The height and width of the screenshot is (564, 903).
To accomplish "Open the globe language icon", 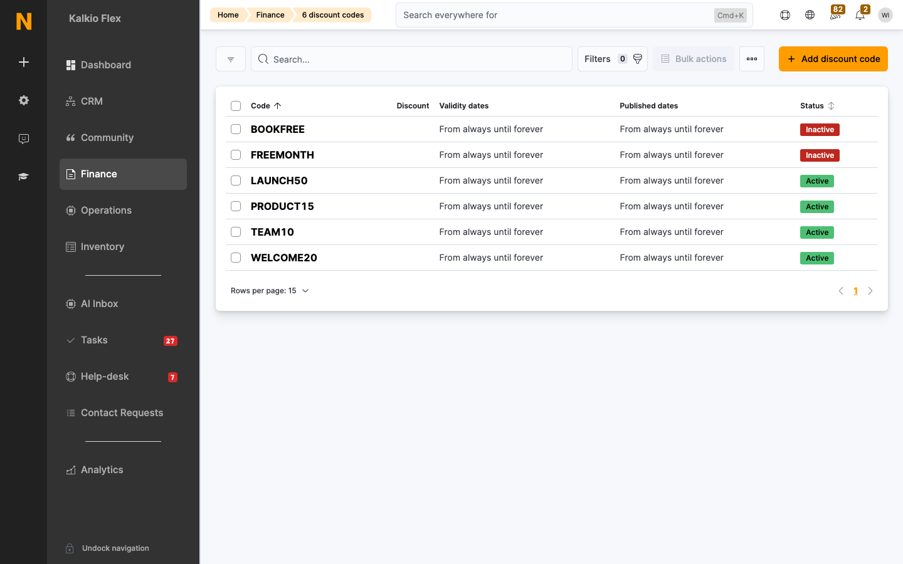I will tap(810, 15).
